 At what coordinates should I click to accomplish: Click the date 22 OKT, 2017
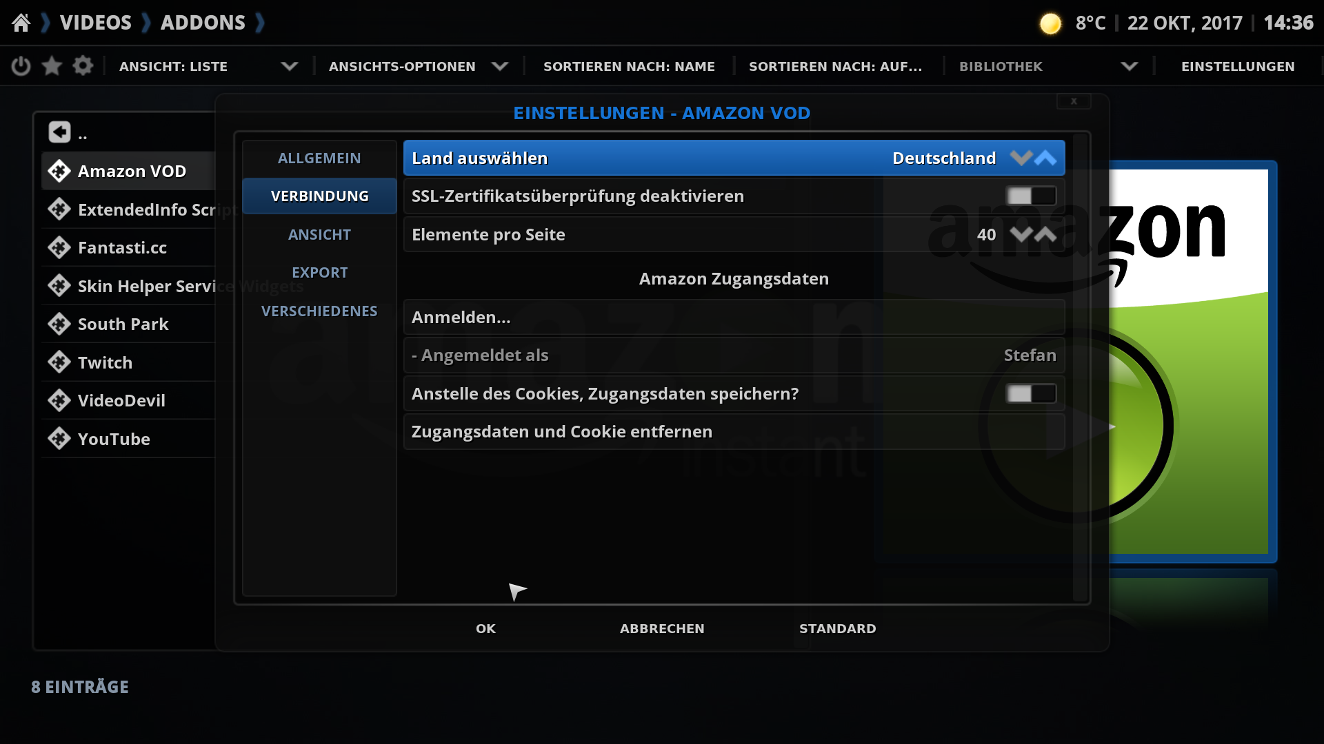(x=1185, y=23)
